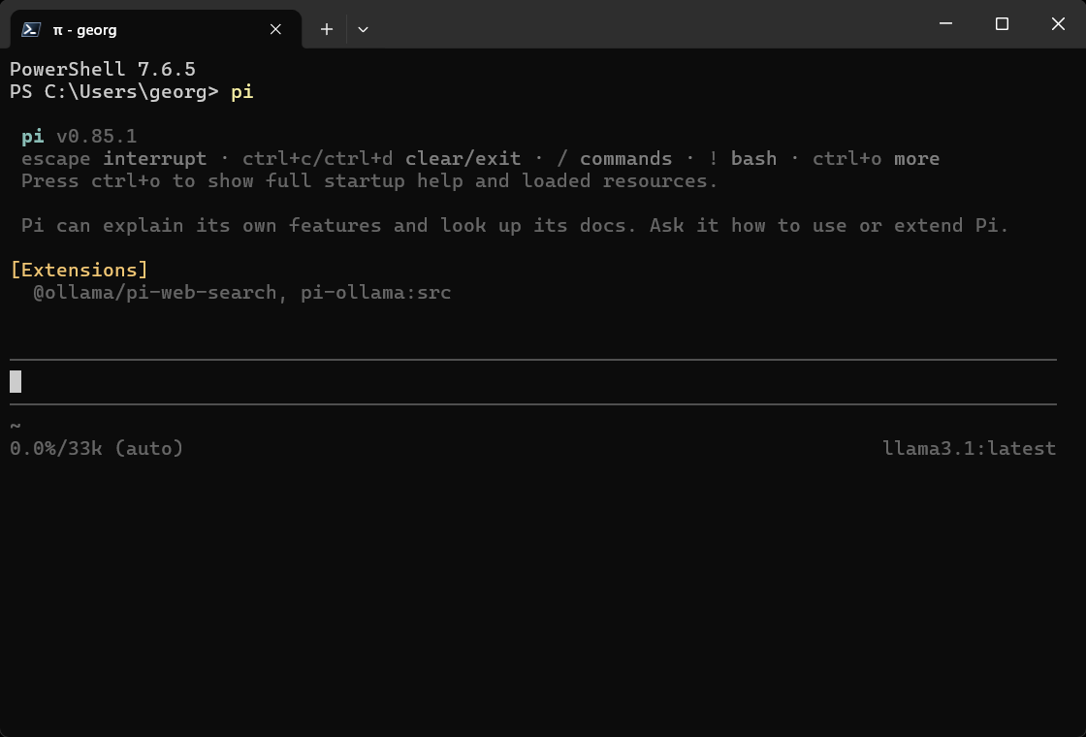Click the PowerShell 7.6.5 banner line
The width and height of the screenshot is (1086, 737).
tap(103, 69)
